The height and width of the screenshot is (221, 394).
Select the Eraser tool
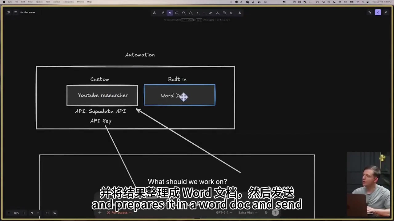point(231,13)
